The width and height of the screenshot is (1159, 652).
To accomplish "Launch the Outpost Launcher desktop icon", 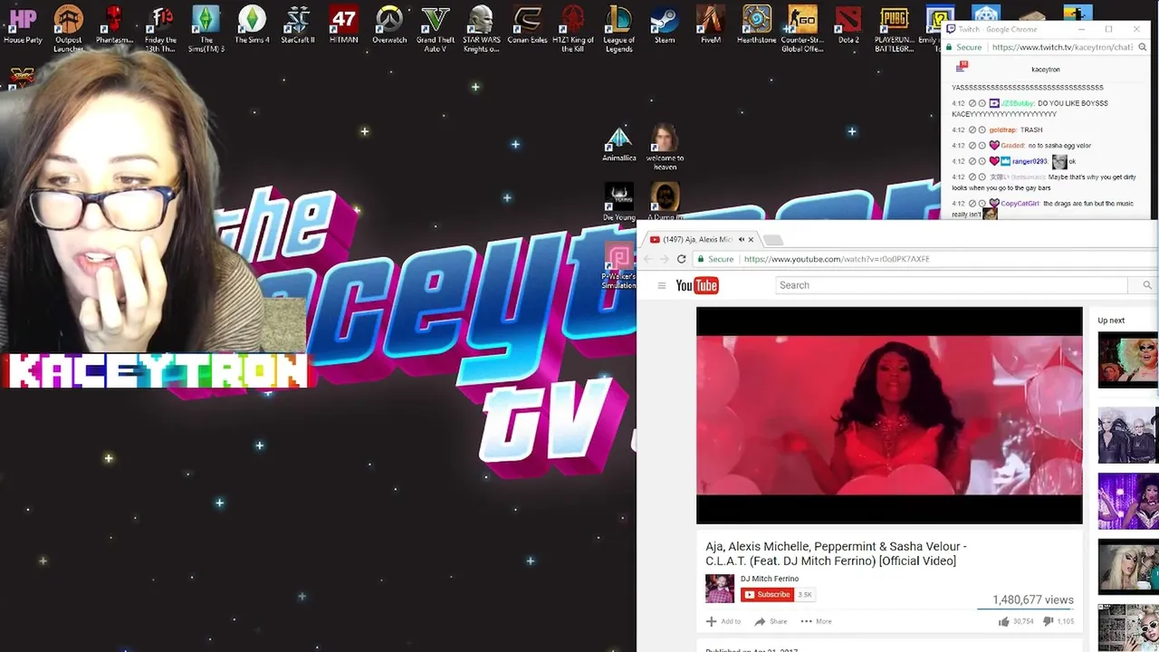I will tap(68, 29).
